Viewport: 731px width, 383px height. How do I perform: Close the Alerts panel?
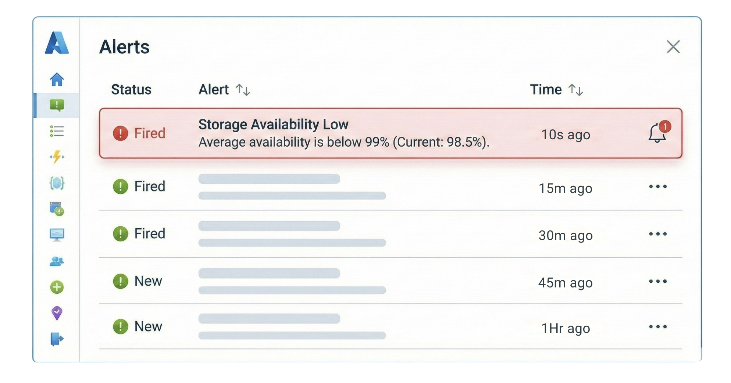click(x=673, y=47)
